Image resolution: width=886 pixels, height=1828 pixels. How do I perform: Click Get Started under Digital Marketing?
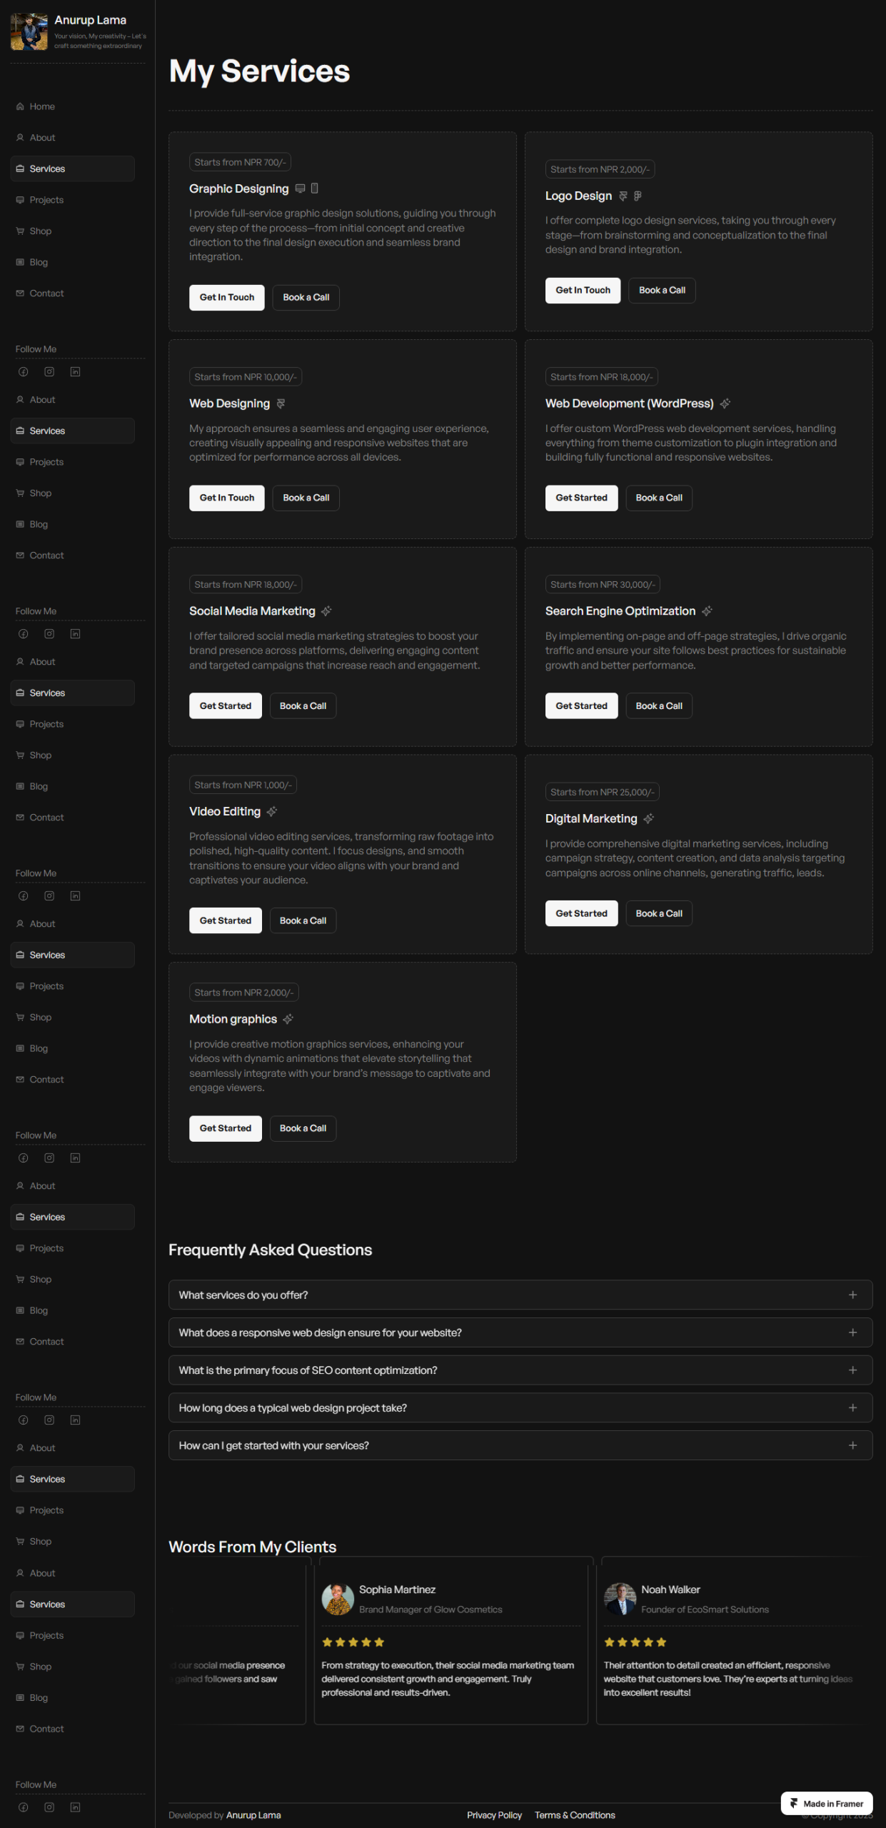pos(581,913)
